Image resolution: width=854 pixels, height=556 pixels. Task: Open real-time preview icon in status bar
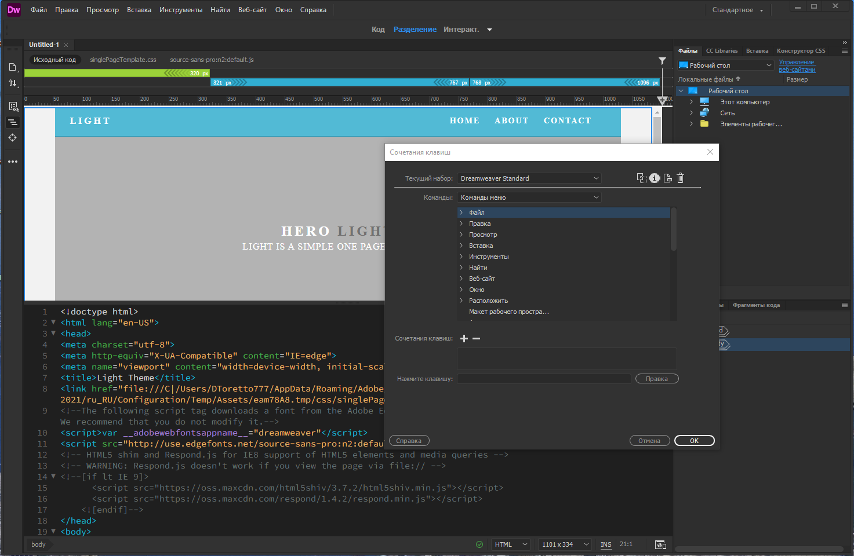click(660, 544)
